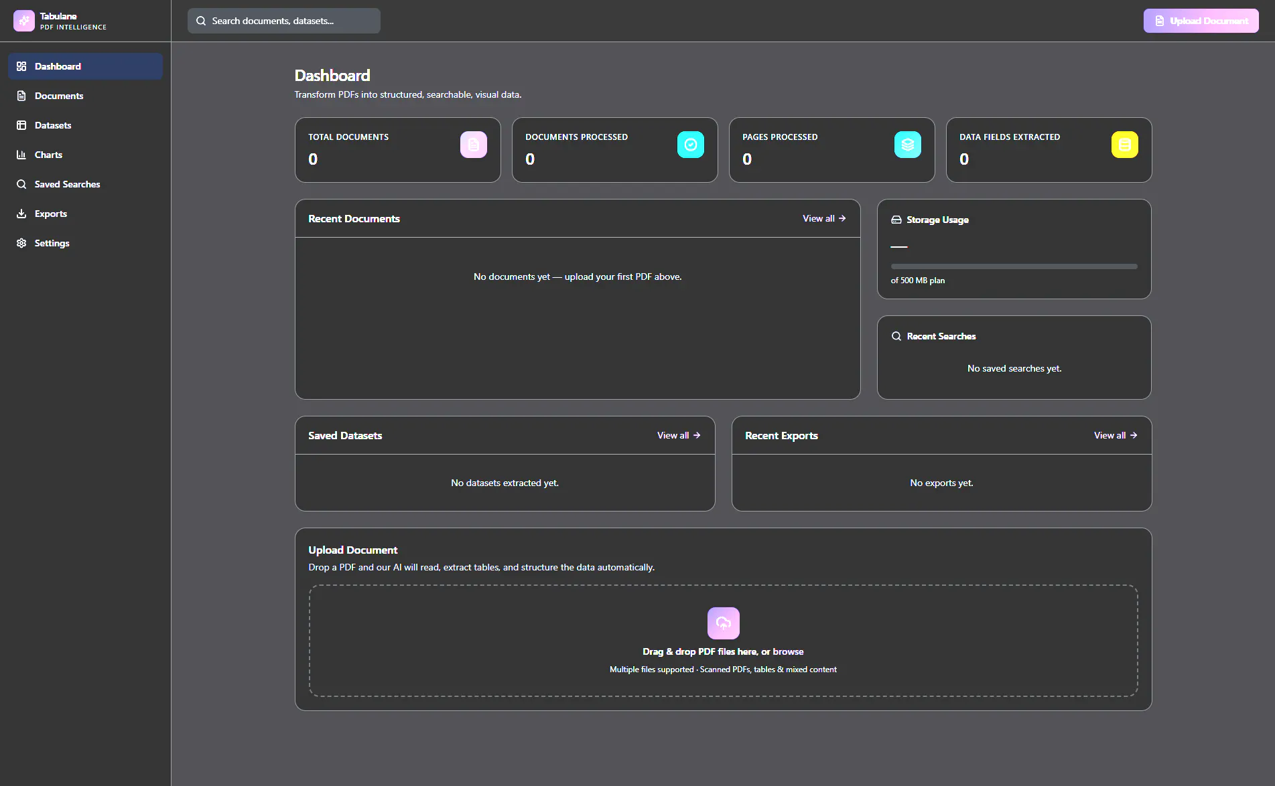Click the Dashboard page title
Image resolution: width=1275 pixels, height=786 pixels.
[332, 76]
